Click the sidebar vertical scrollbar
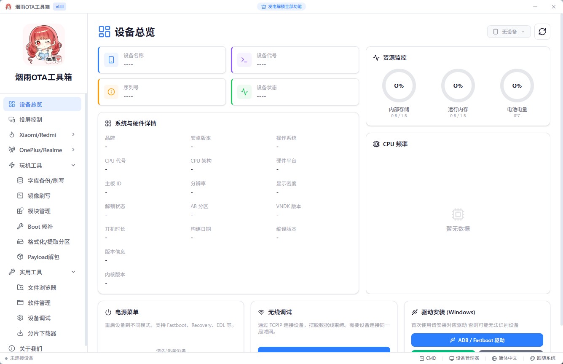 pos(86,219)
